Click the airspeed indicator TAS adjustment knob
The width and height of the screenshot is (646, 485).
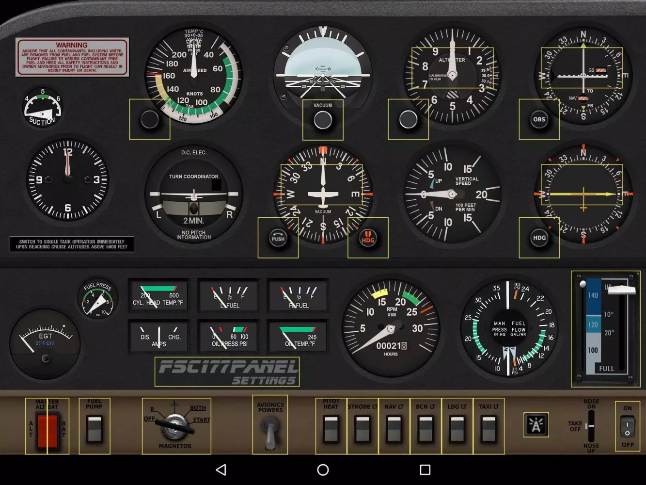coord(150,119)
